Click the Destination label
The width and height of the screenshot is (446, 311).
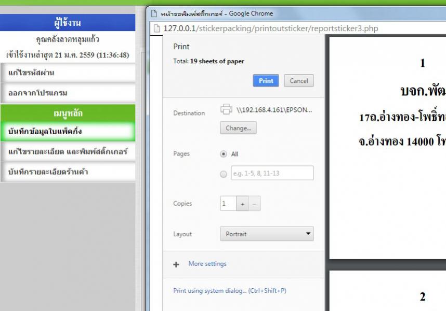click(x=189, y=113)
